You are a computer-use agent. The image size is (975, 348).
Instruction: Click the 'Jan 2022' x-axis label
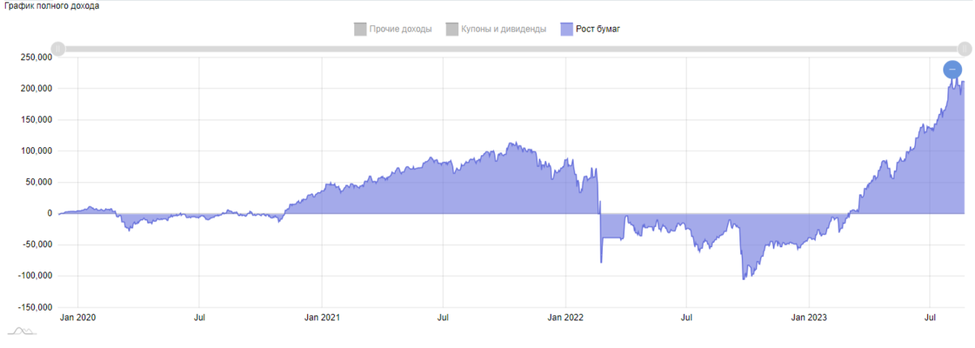click(565, 317)
